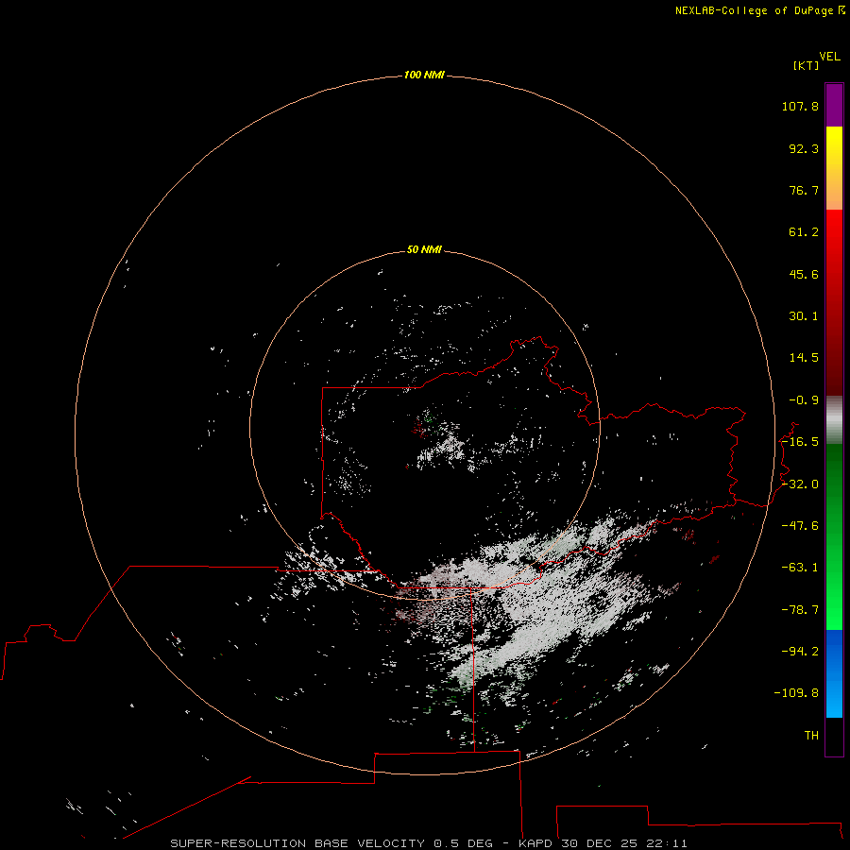Click the TH threshold legend label
Screen dimensions: 850x850
(x=811, y=736)
